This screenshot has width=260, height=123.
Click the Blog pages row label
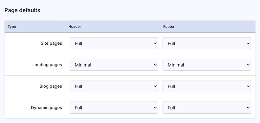pos(51,86)
